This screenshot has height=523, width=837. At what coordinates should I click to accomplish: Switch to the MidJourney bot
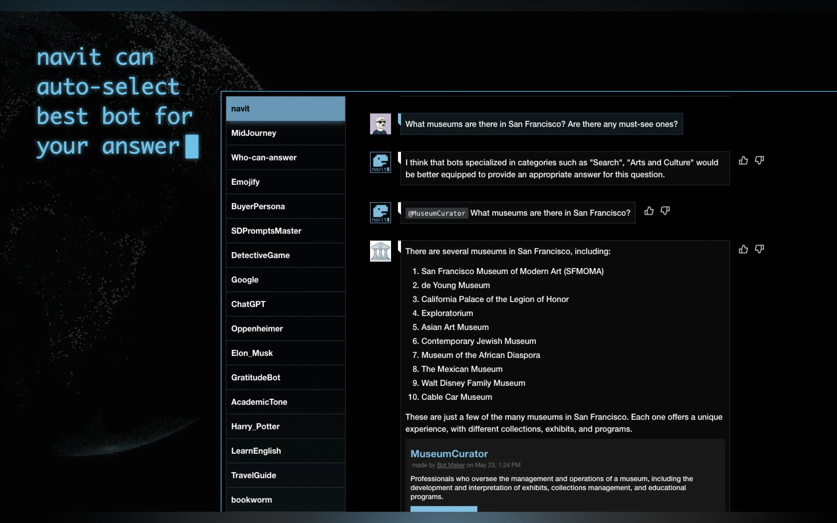point(285,133)
